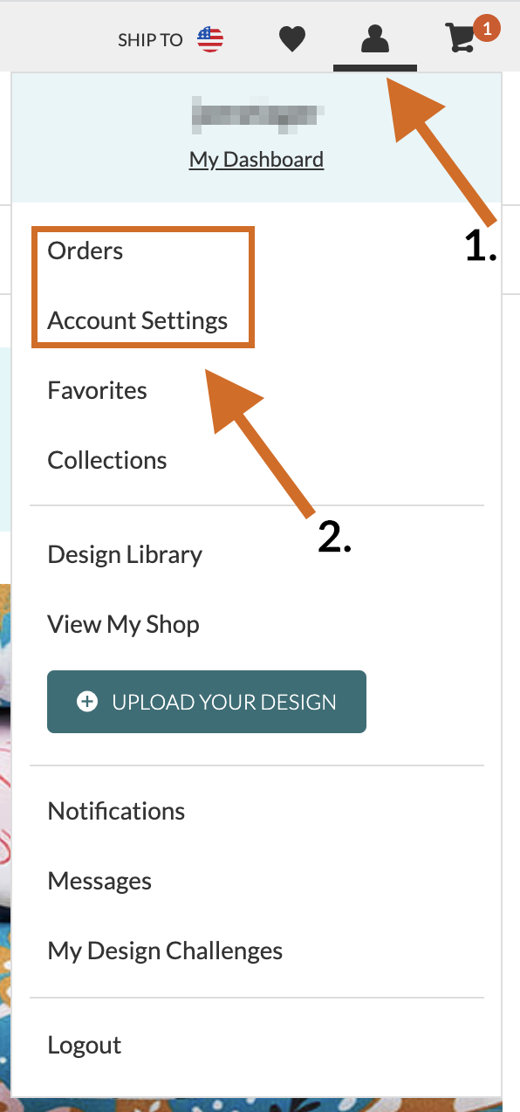Open the shopping cart icon
520x1112 pixels.
pyautogui.click(x=460, y=38)
